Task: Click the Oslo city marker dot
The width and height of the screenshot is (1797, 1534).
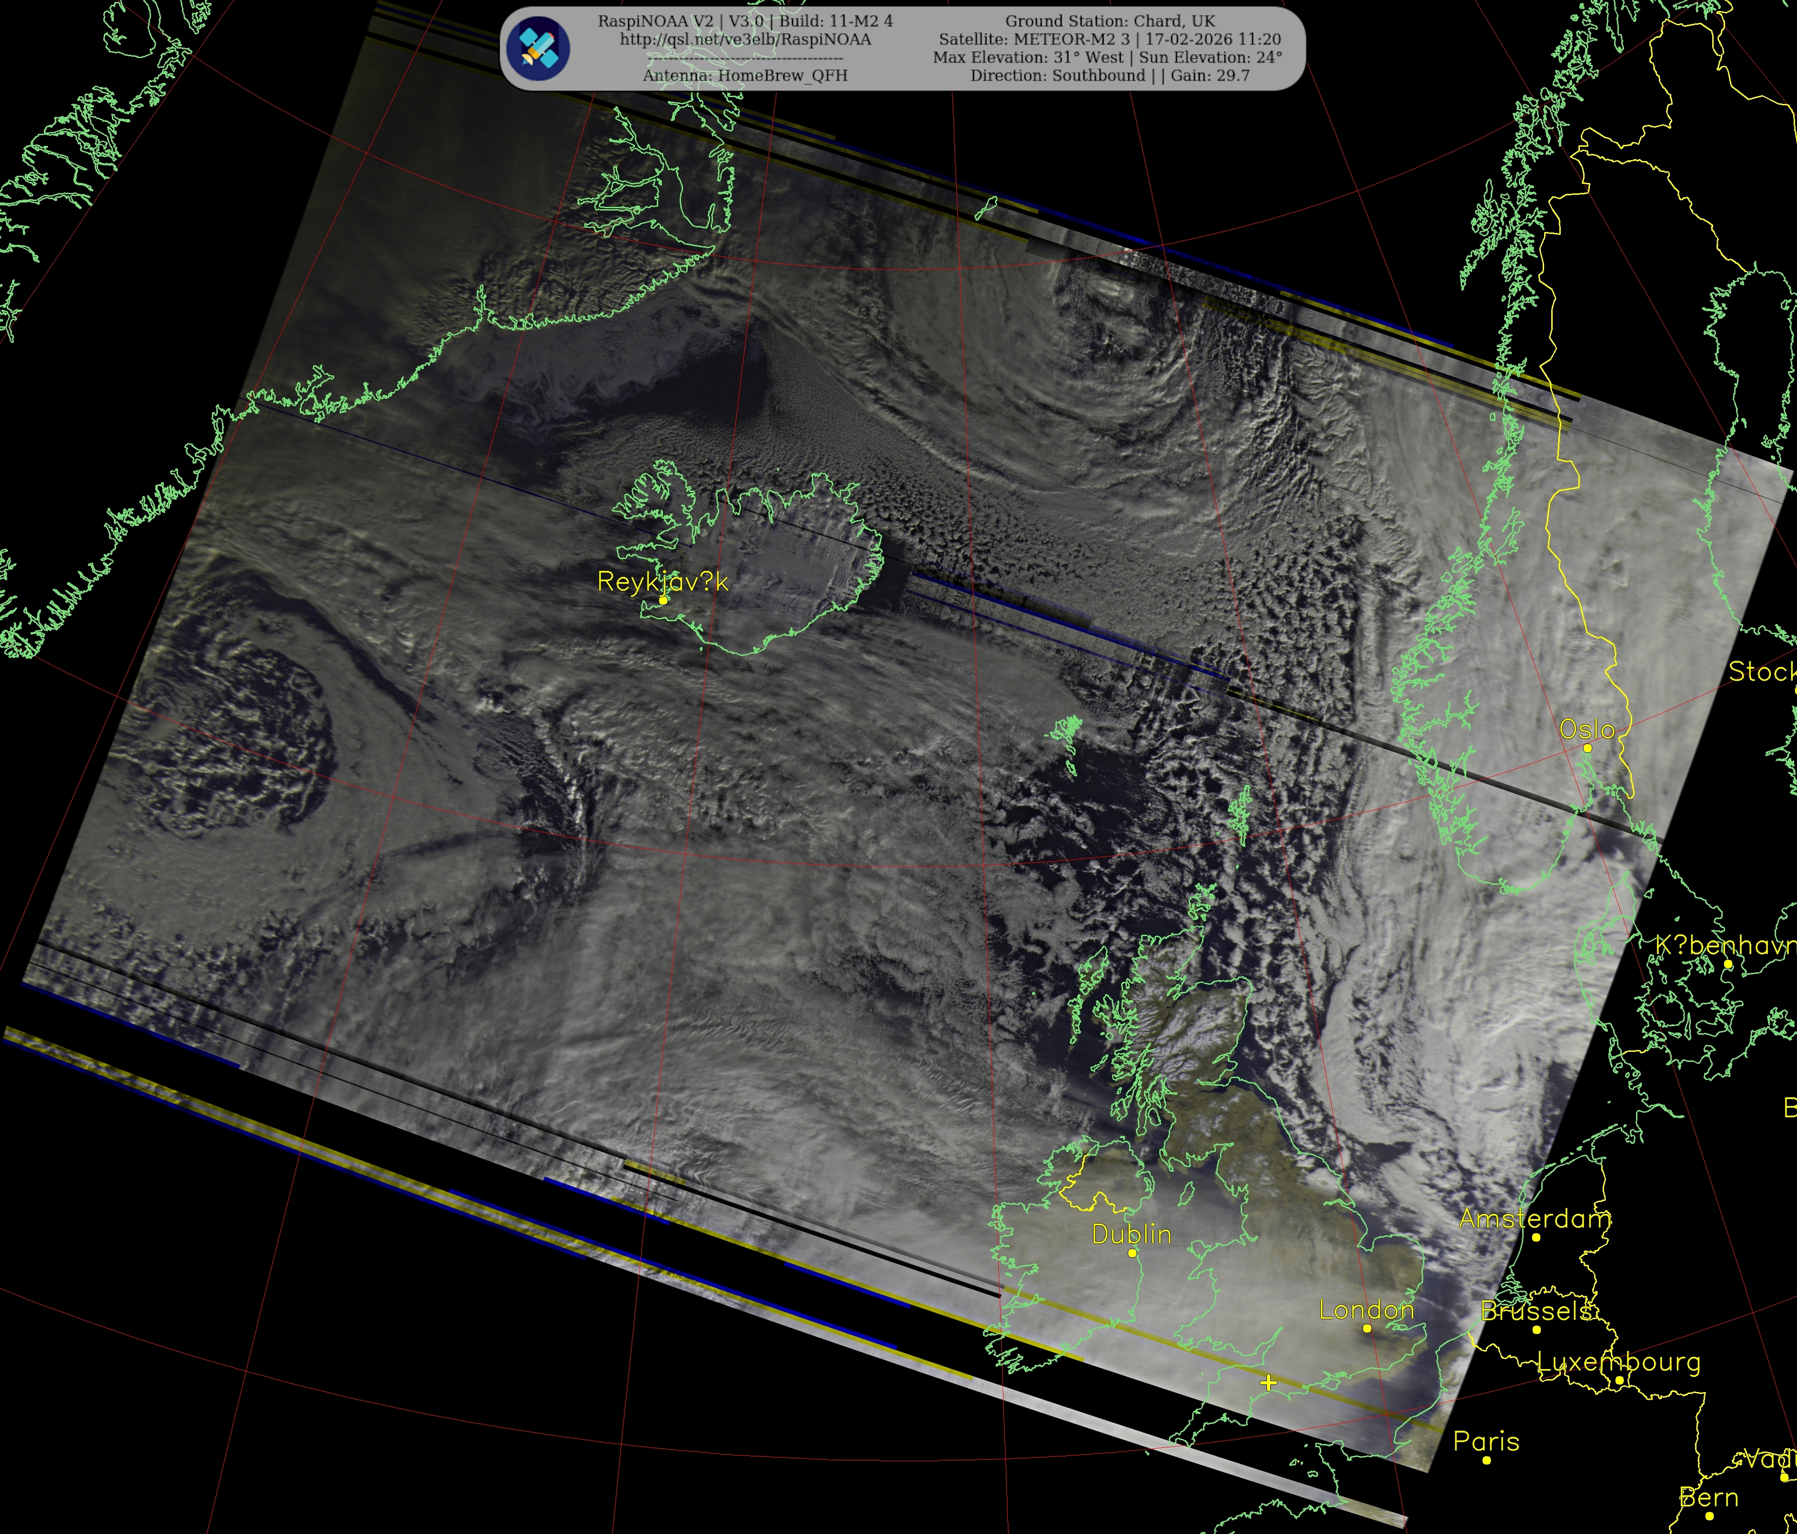Action: coord(1587,748)
